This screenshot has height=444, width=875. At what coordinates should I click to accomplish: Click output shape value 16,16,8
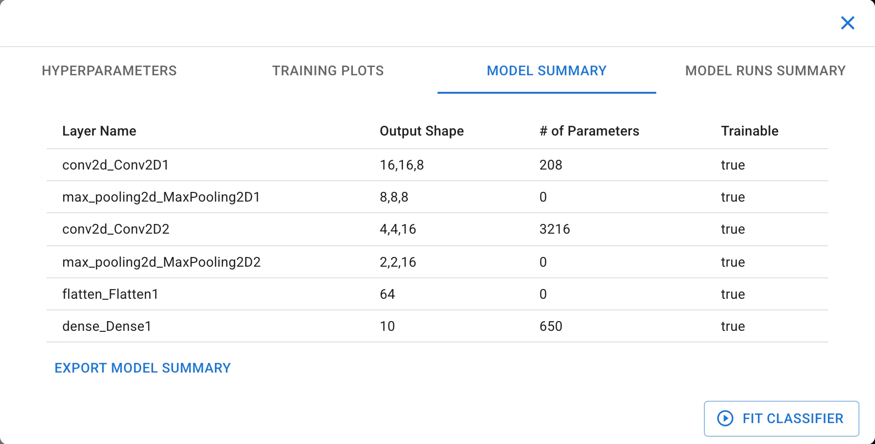pyautogui.click(x=402, y=165)
